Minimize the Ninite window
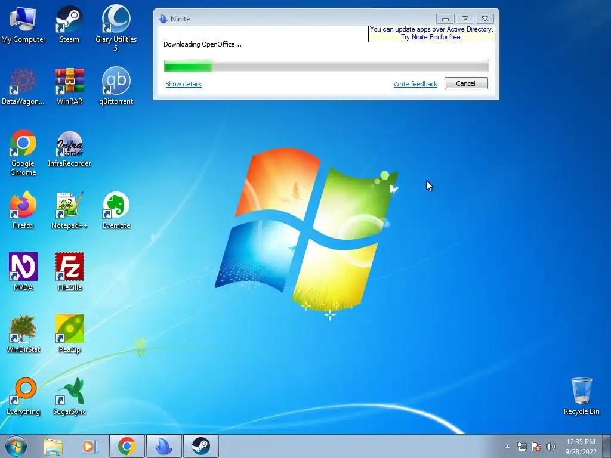Viewport: 611px width, 458px height. 445,18
